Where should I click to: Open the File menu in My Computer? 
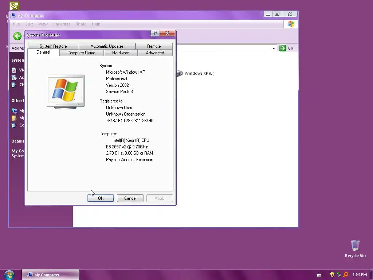click(x=16, y=24)
